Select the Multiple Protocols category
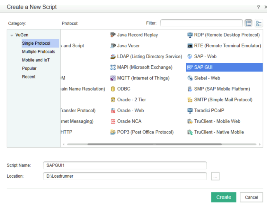The height and width of the screenshot is (204, 267). click(39, 52)
